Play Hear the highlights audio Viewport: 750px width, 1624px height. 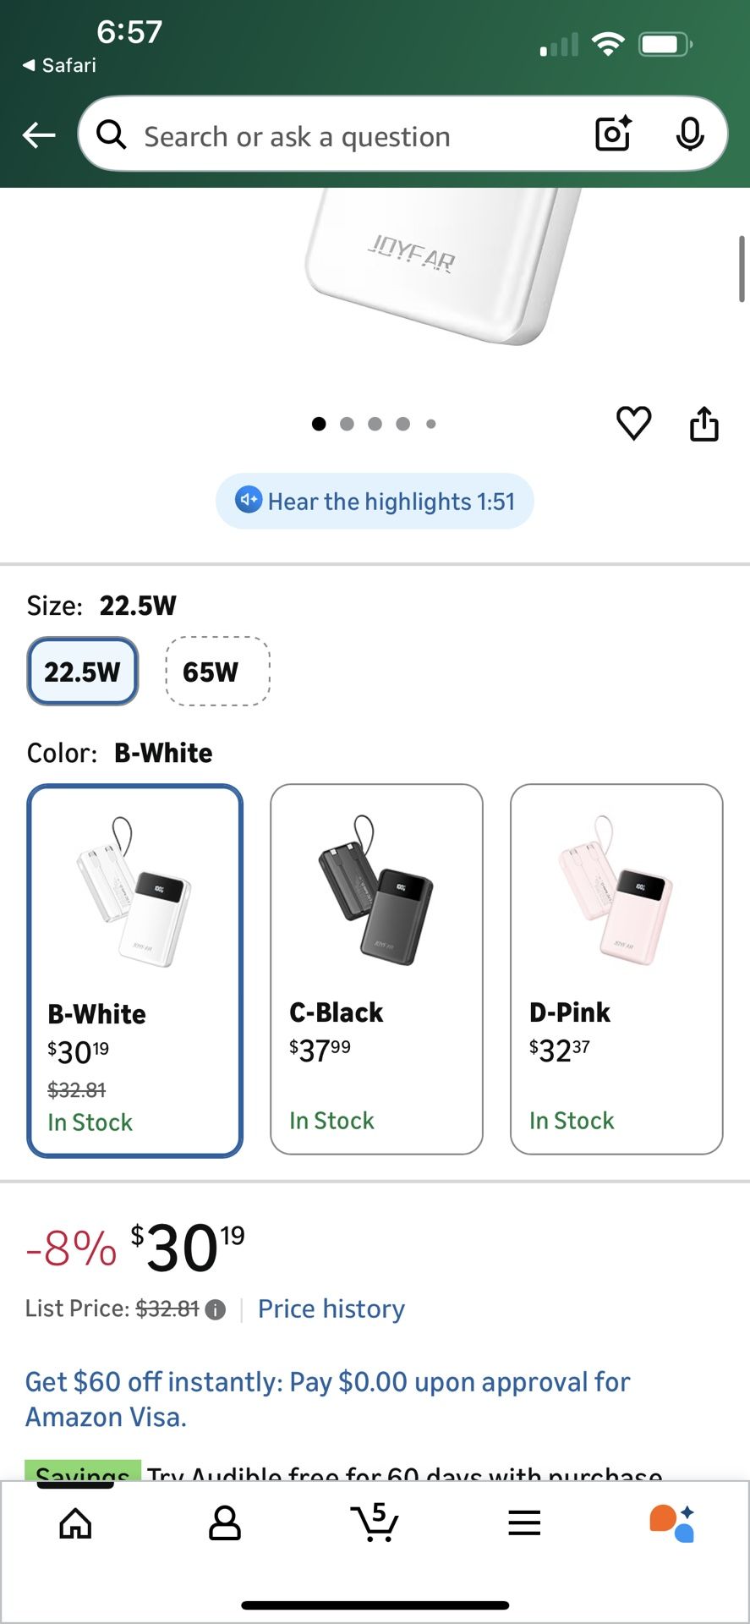click(375, 502)
